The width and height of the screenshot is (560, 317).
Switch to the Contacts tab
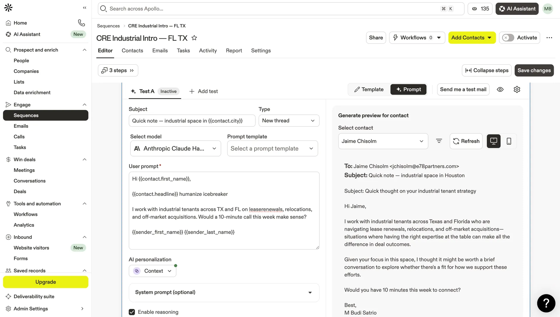132,50
